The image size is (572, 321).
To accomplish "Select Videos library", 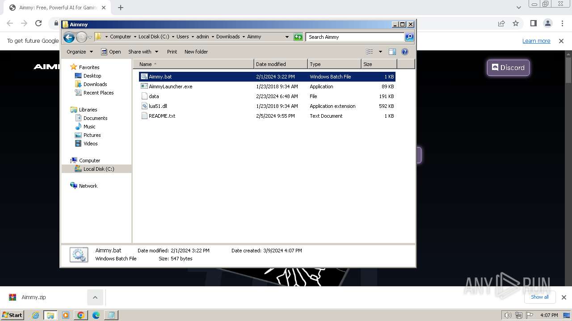I will pos(90,144).
